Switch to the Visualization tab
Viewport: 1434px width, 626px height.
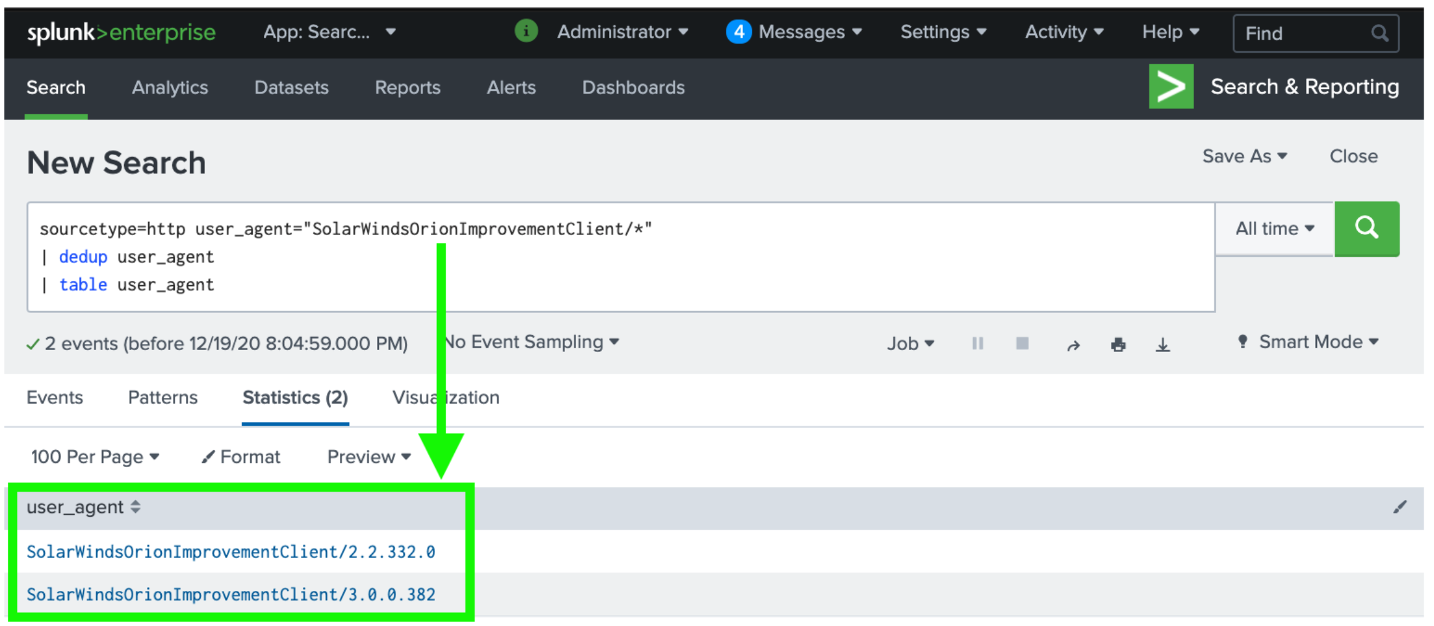445,397
